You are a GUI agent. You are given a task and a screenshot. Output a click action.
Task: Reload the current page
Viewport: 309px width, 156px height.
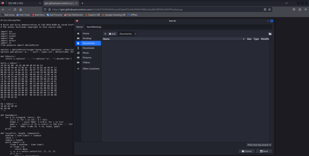click(15, 9)
